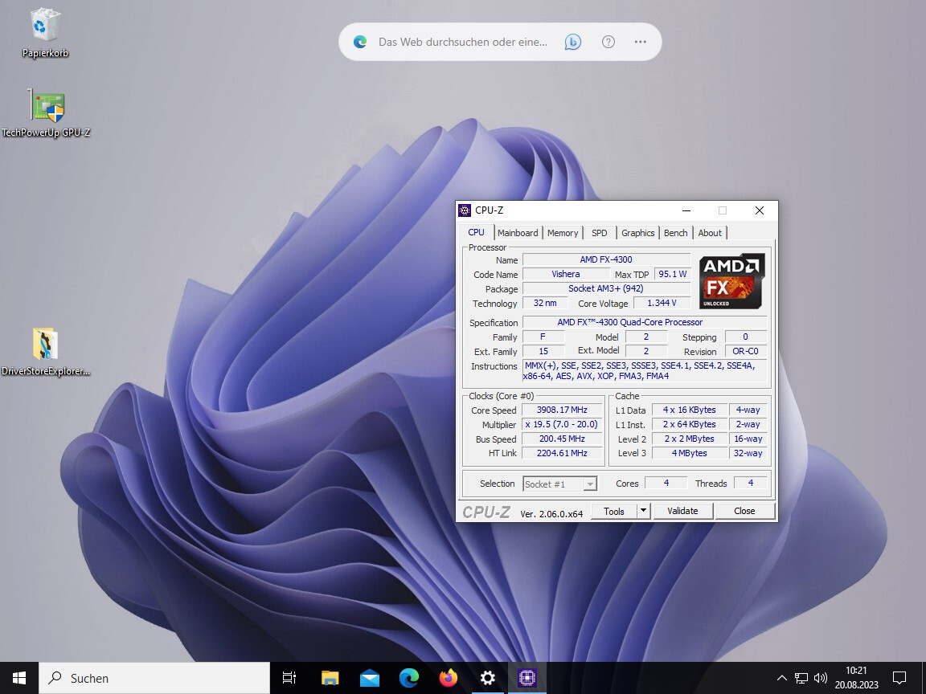Switch to the CPU tab
The height and width of the screenshot is (694, 926).
[476, 232]
